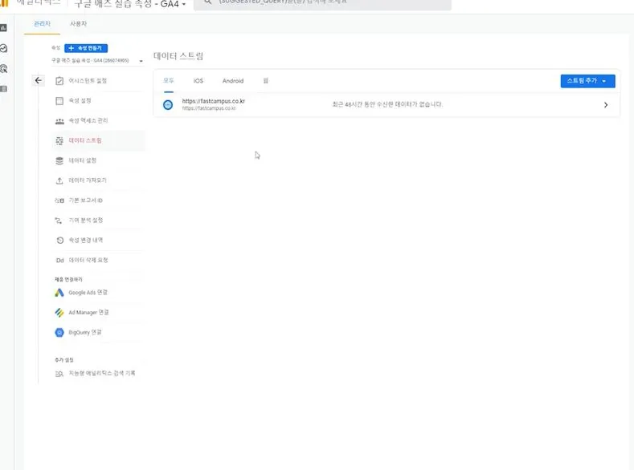634x470 pixels.
Task: Switch to the 관리자 tab
Action: tap(42, 24)
